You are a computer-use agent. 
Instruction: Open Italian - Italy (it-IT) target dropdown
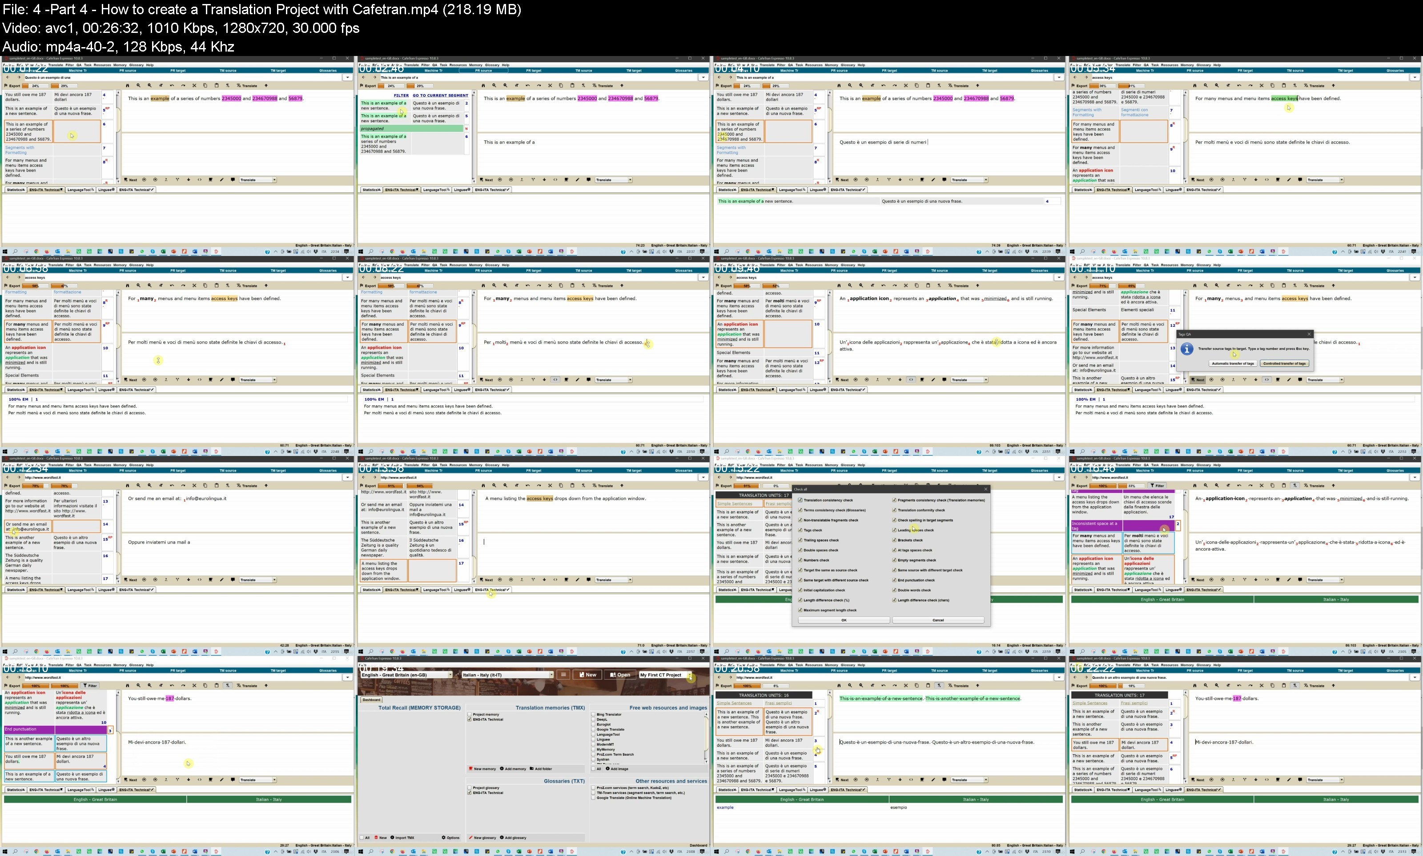coord(508,675)
